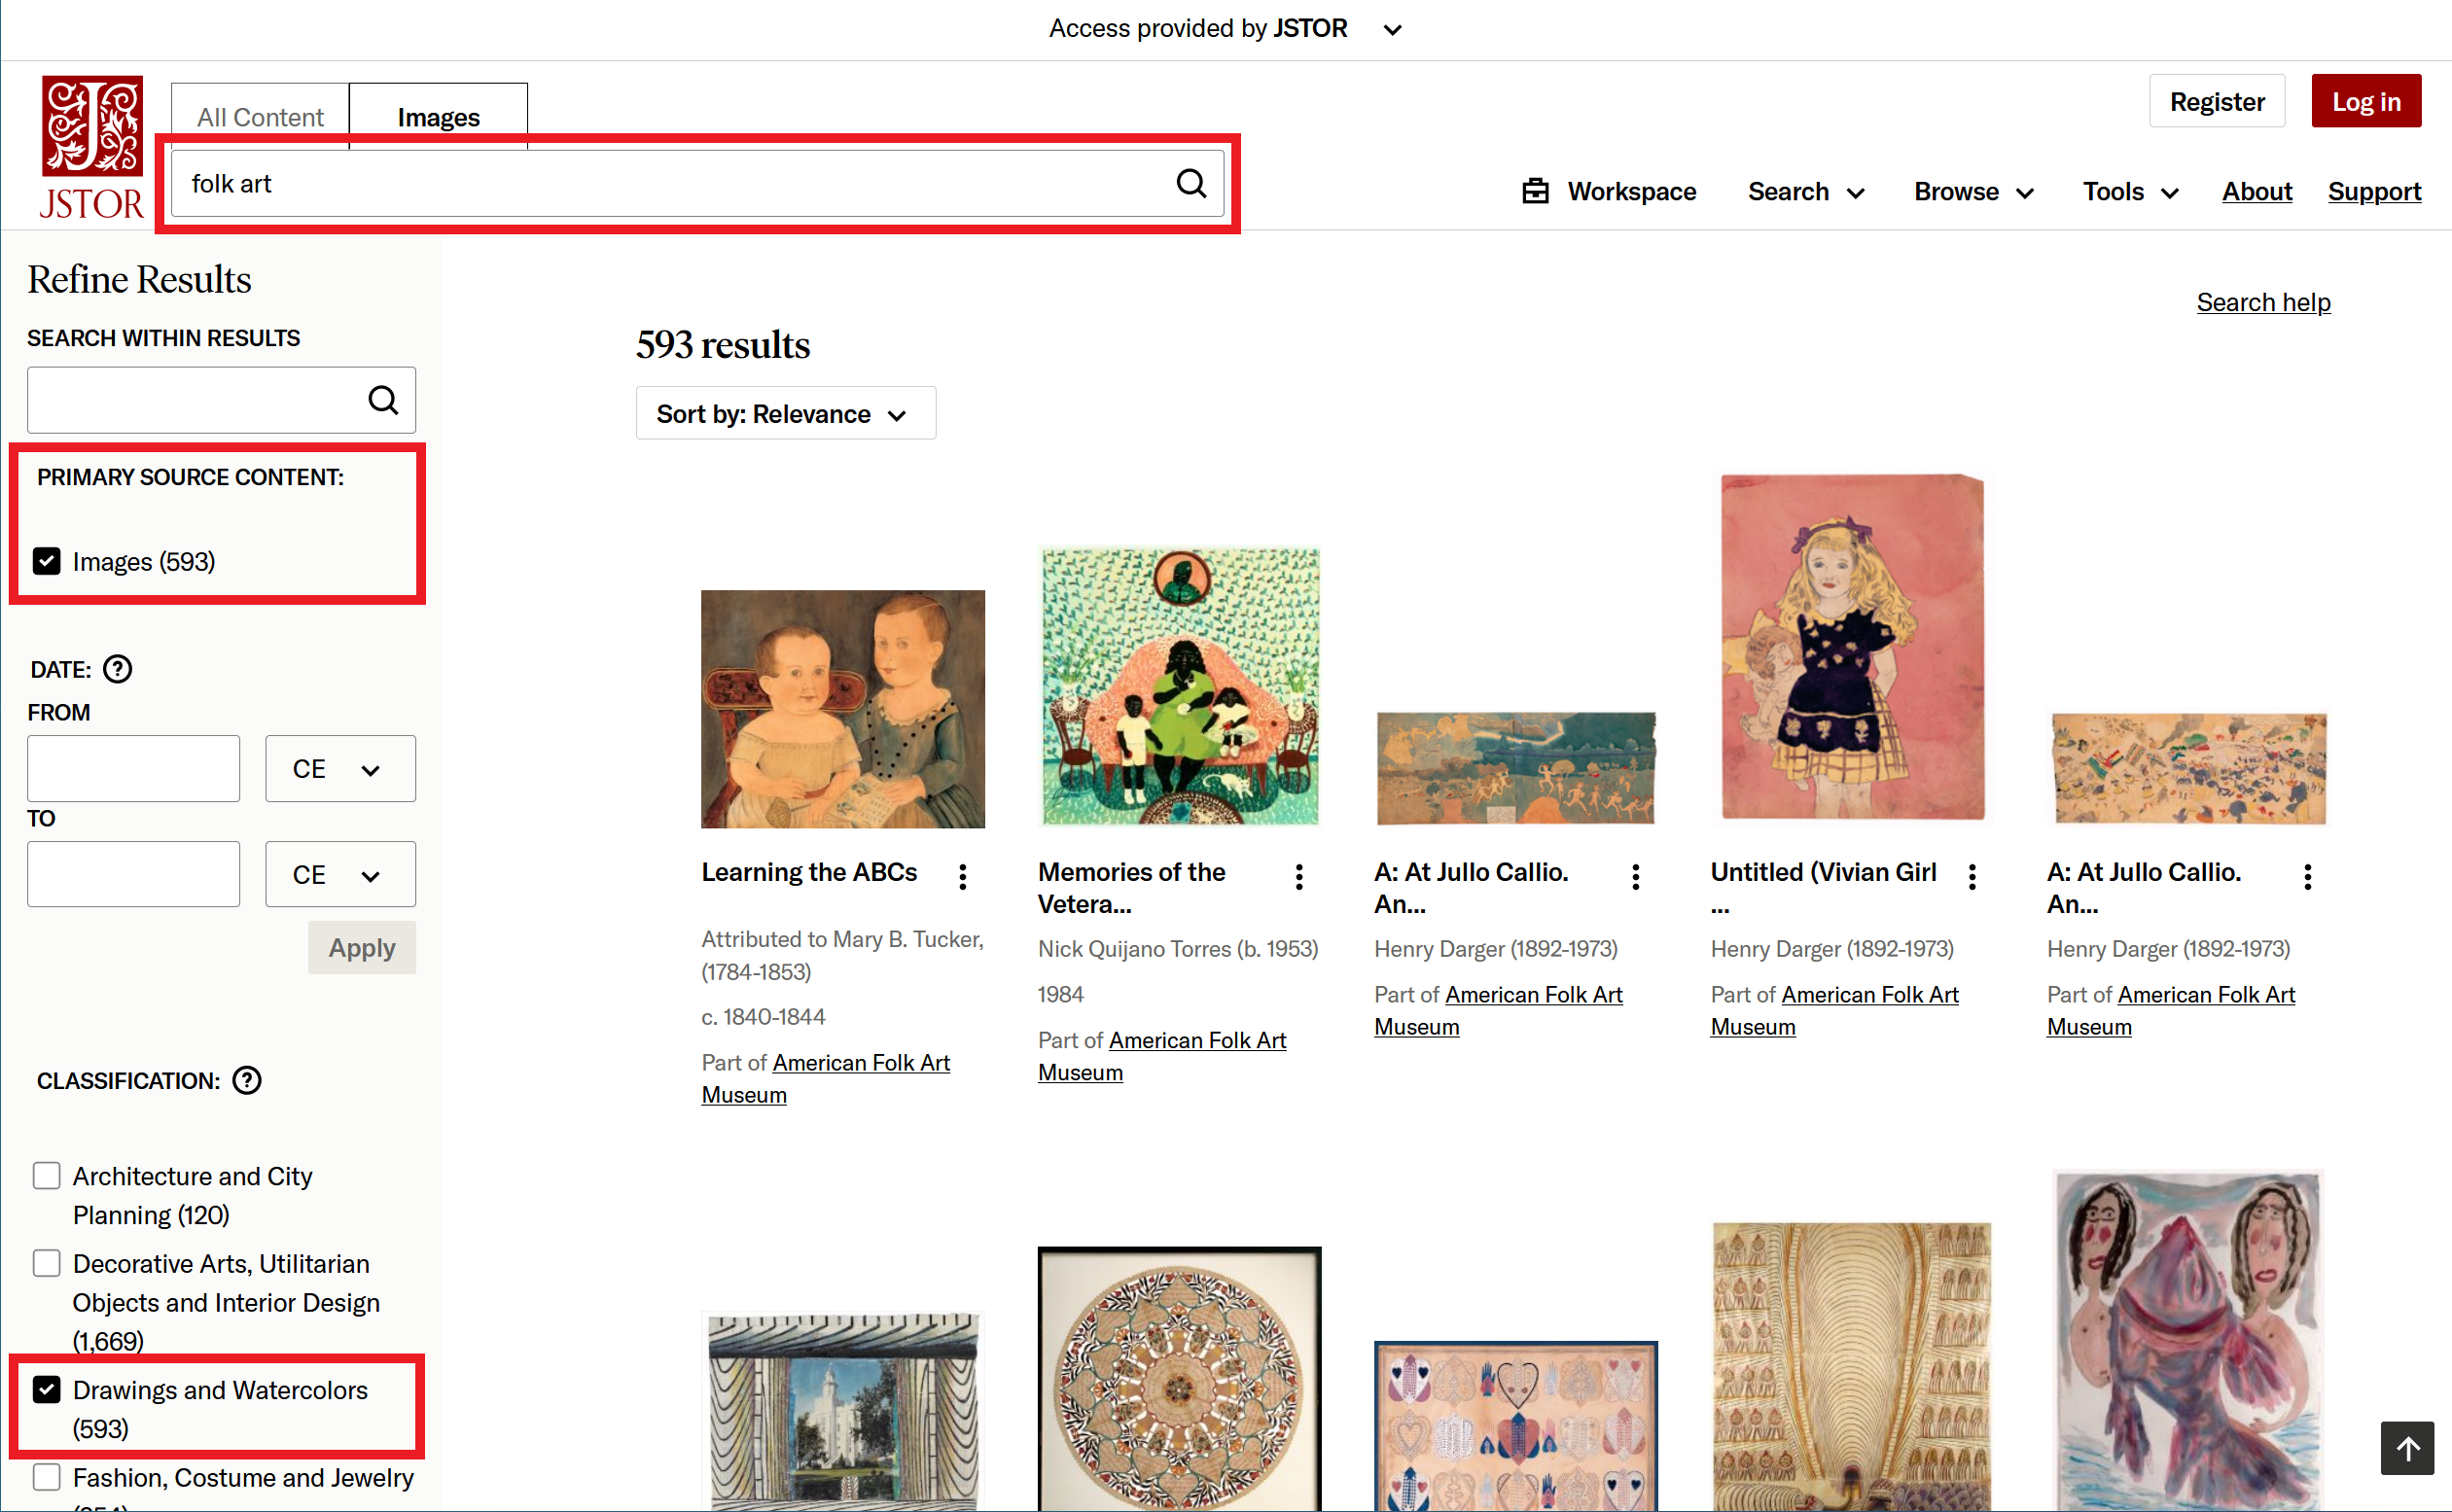Check Decorative Arts, Utilitarian Objects filter

(47, 1264)
